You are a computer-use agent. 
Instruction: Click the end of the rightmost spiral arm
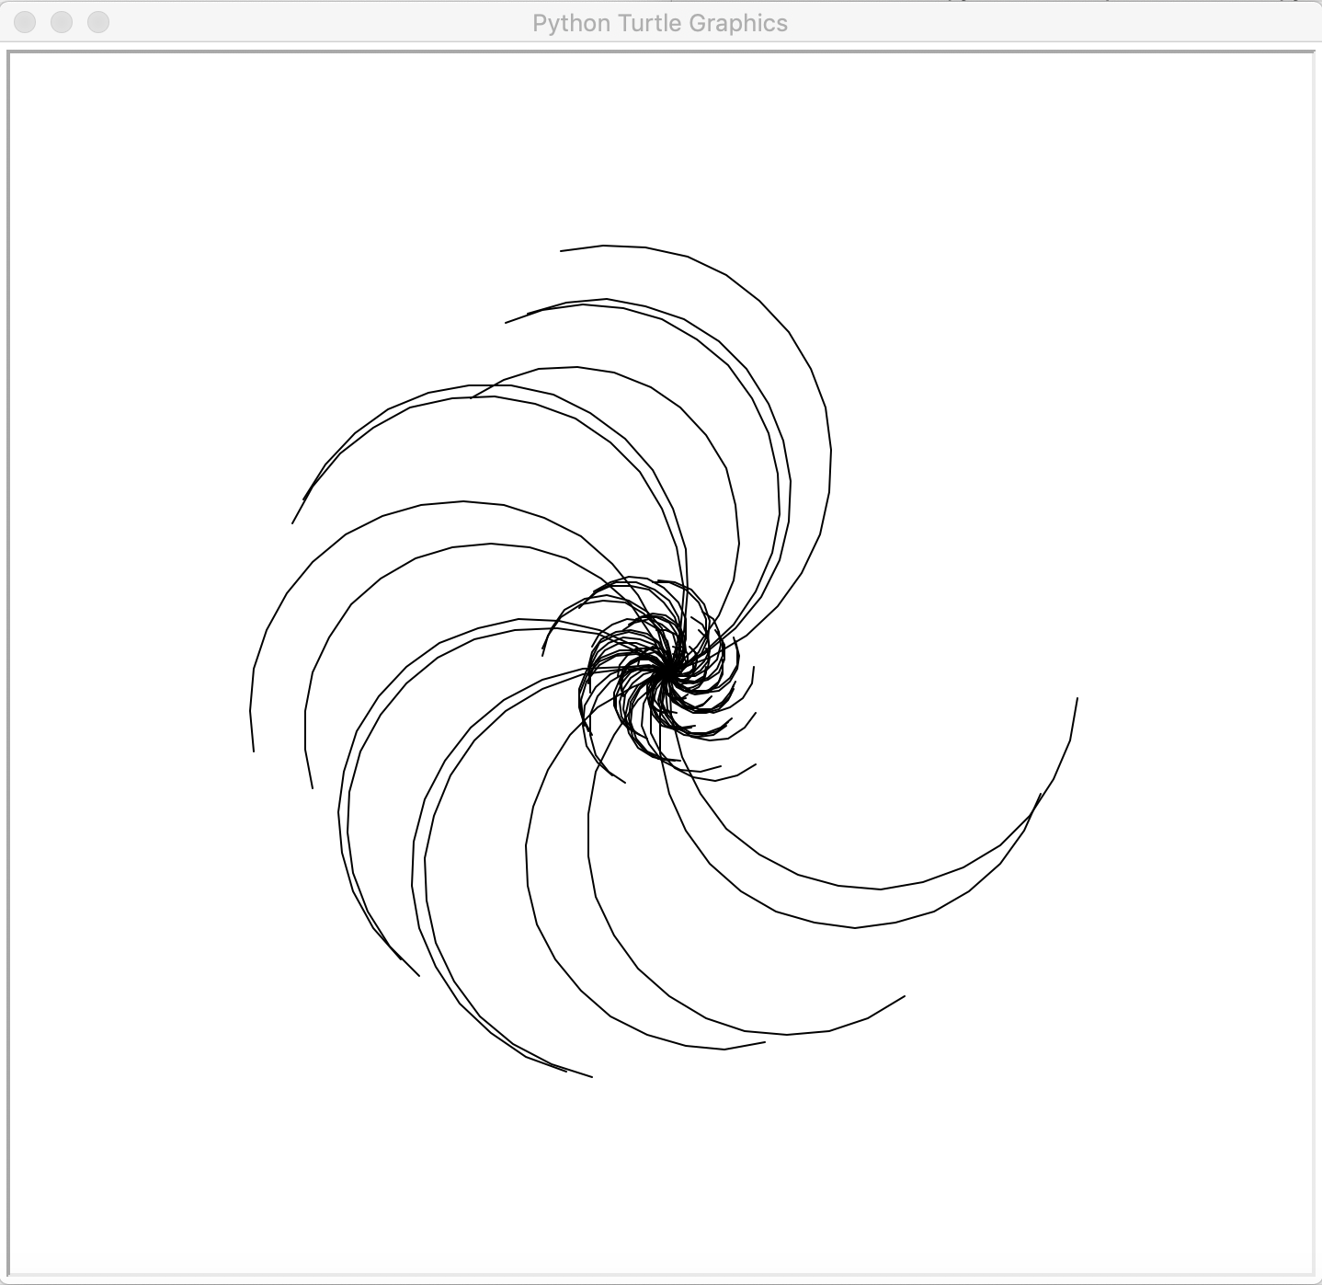pyautogui.click(x=1077, y=699)
